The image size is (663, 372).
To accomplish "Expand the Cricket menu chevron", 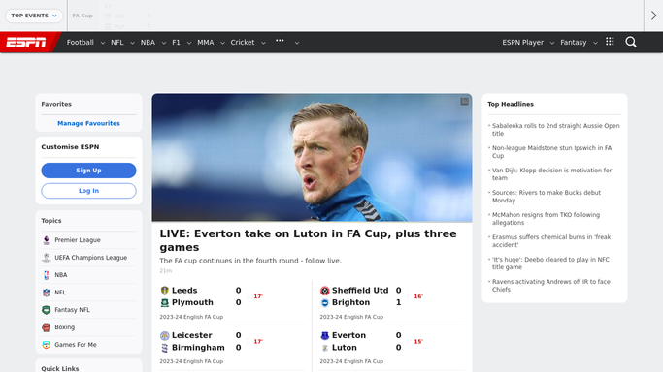I will coord(263,43).
